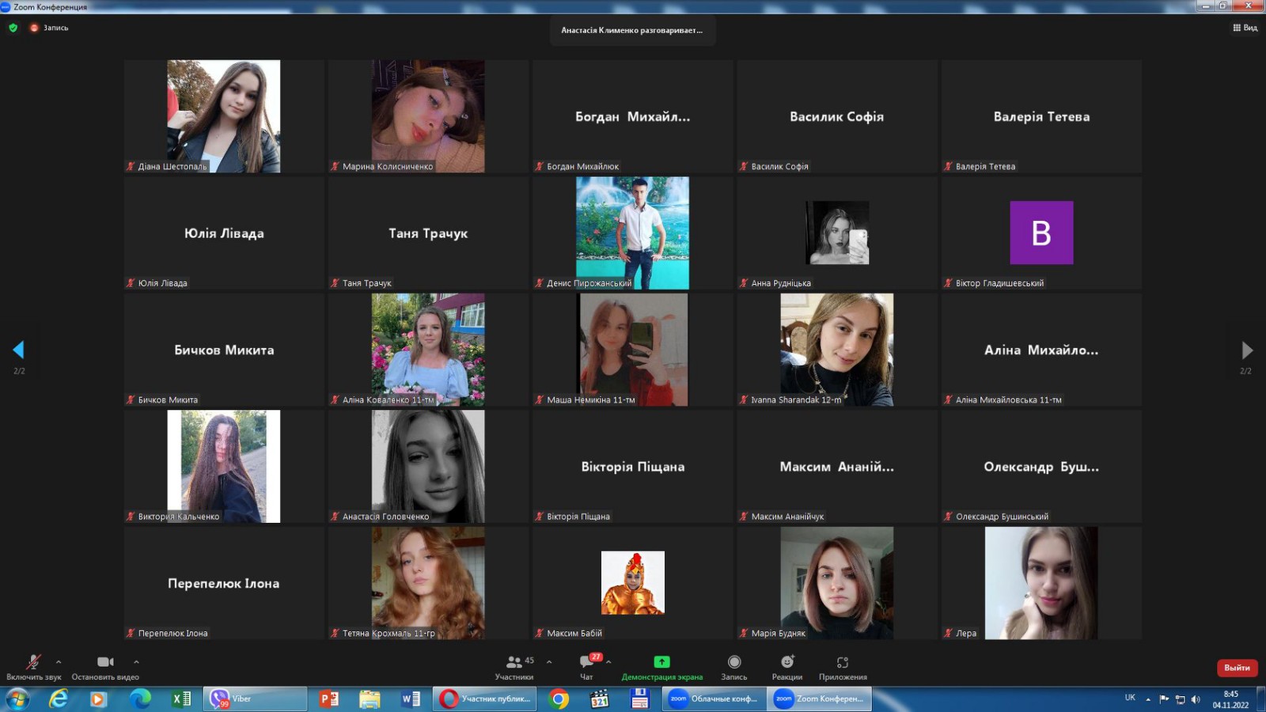Screen dimensions: 1266x712
Task: Click the red Leave meeting button
Action: coord(1237,668)
